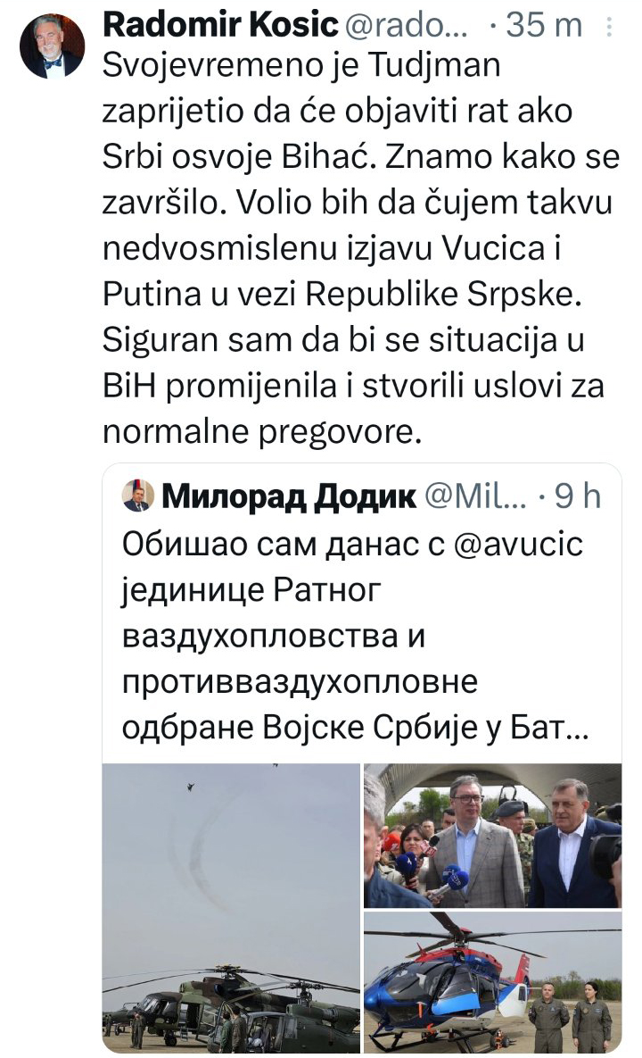
Task: Open the three-dot more options menu
Action: coord(610,26)
